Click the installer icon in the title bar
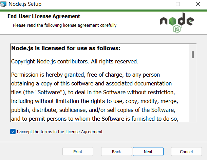207x160 pixels. point(4,4)
